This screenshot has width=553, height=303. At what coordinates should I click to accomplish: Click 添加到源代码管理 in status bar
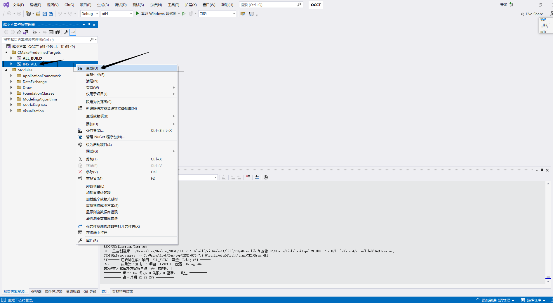[x=495, y=300]
